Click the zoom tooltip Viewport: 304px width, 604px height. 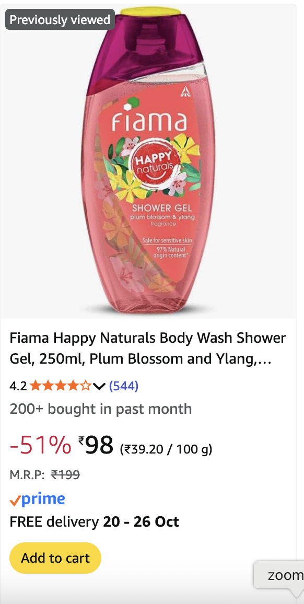[280, 575]
